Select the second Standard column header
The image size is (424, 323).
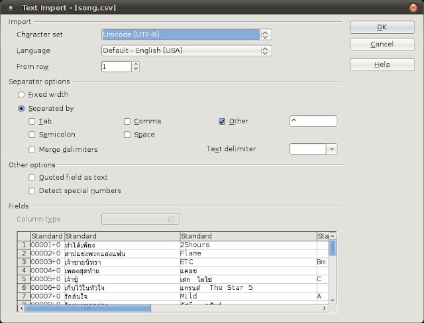coord(122,236)
